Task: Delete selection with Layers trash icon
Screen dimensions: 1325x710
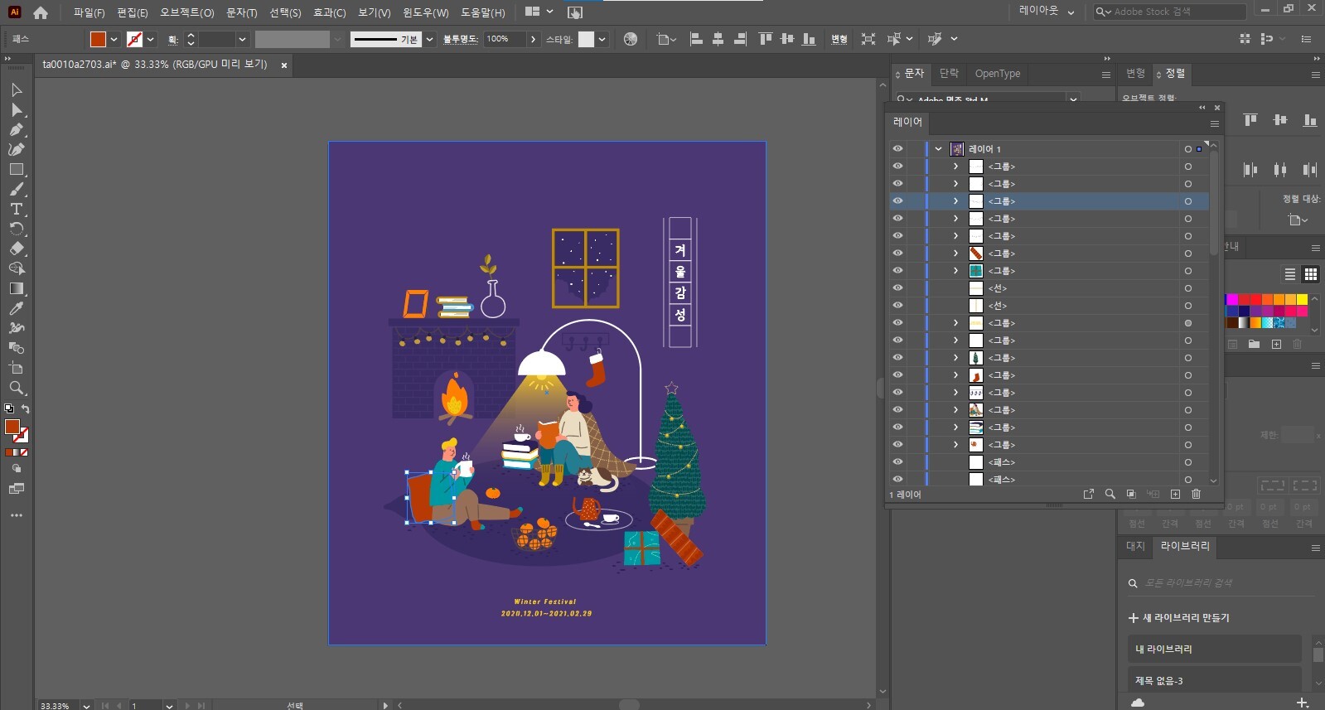Action: 1196,494
